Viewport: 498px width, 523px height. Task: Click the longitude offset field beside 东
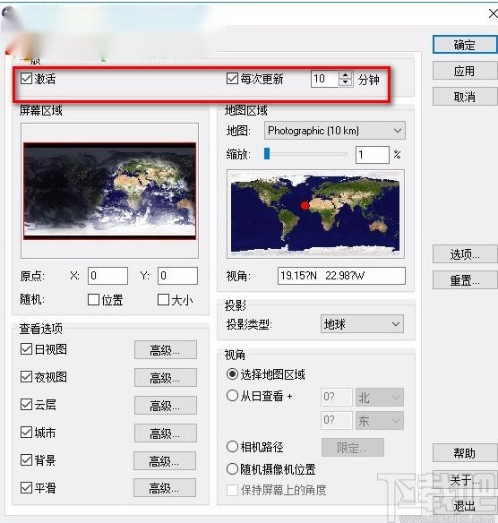point(337,420)
